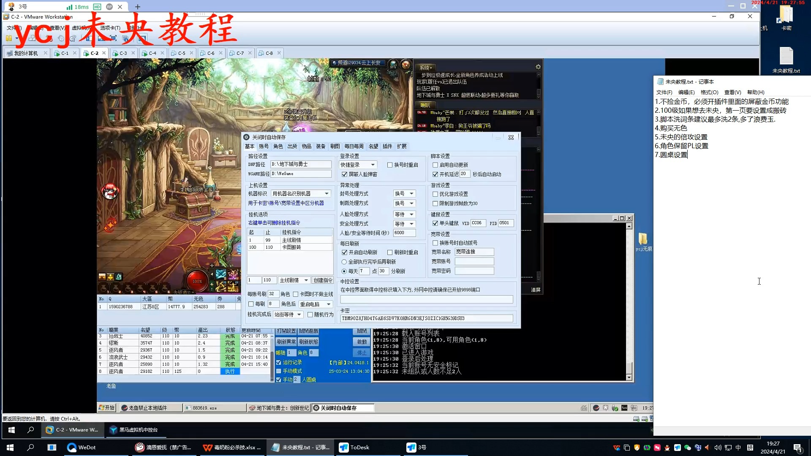The width and height of the screenshot is (811, 456).
Task: Open the volume speaker tray icon
Action: pyautogui.click(x=718, y=448)
